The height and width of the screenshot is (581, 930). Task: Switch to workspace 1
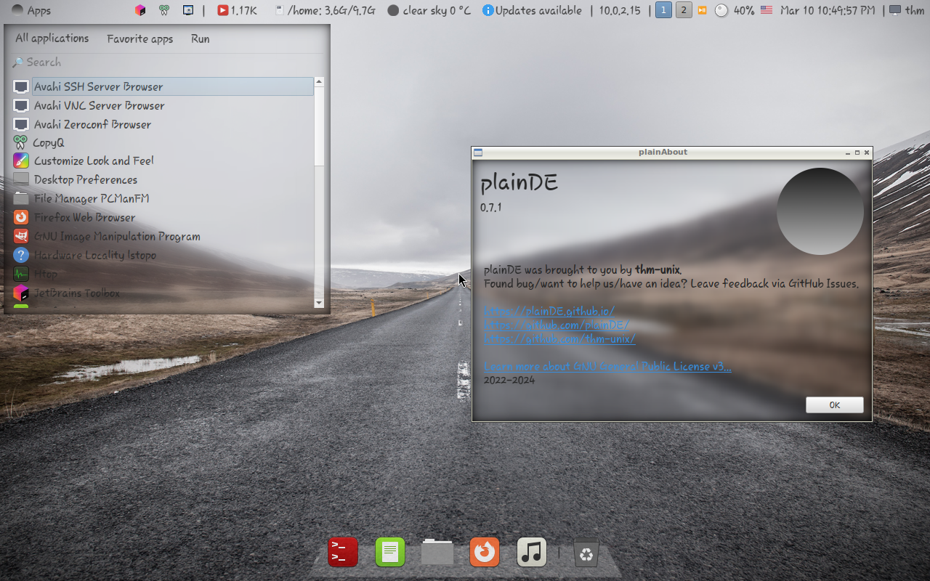[663, 10]
